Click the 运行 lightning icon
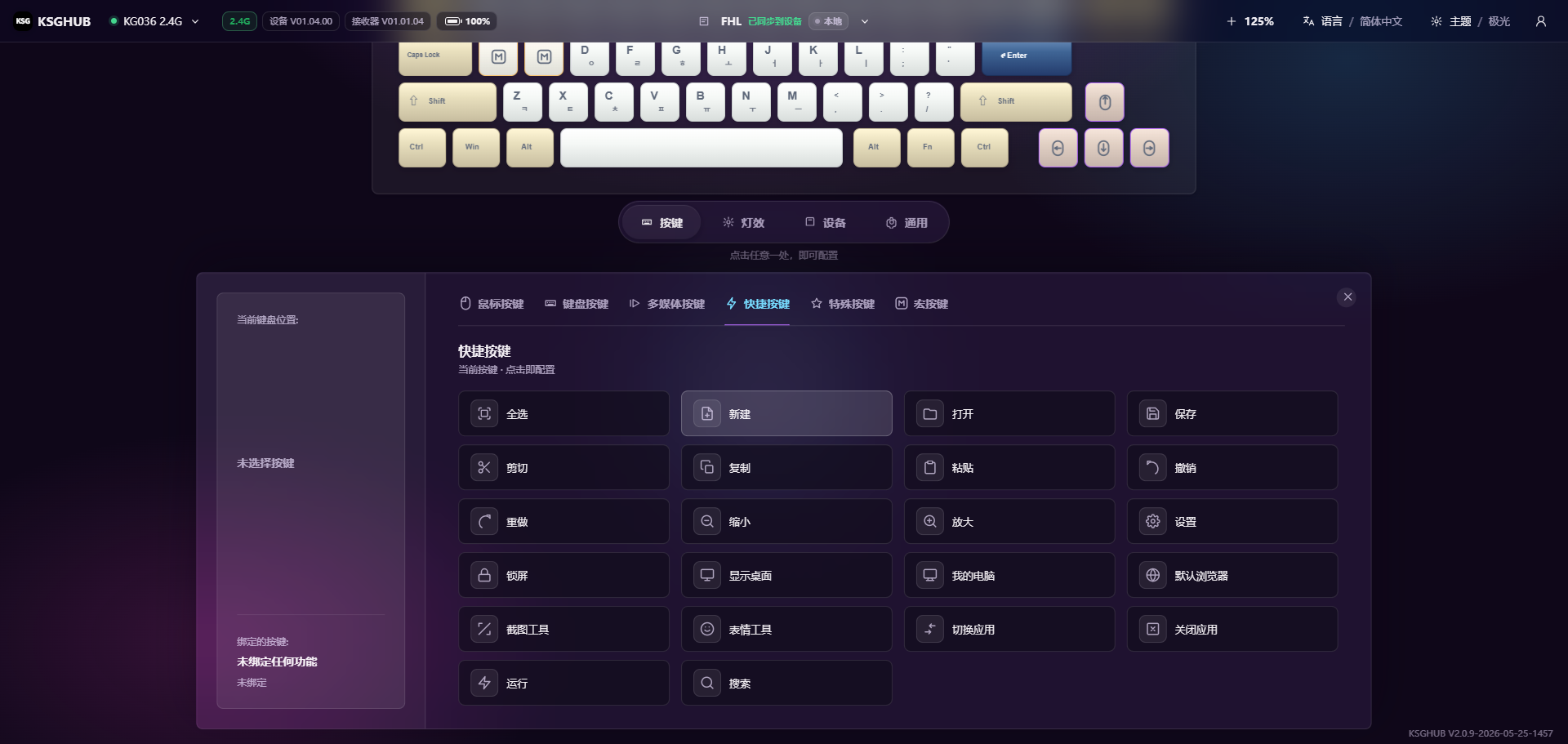The width and height of the screenshot is (1568, 744). point(484,683)
